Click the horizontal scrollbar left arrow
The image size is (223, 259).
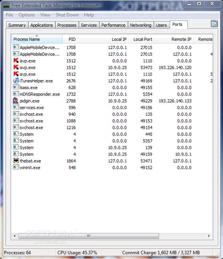(x=15, y=236)
